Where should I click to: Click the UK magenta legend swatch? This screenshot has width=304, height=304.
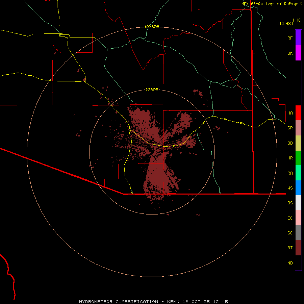[x=298, y=53]
